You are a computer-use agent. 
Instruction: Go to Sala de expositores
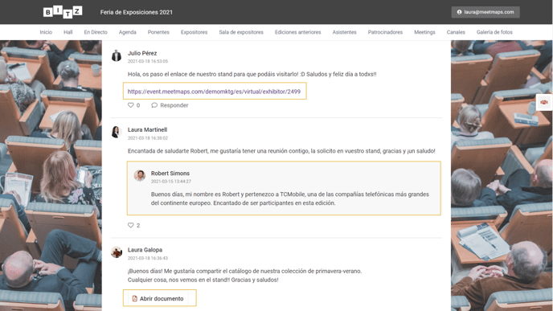pyautogui.click(x=241, y=32)
